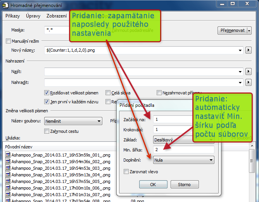
Task: Click the Začátek na value field
Action: point(173,119)
